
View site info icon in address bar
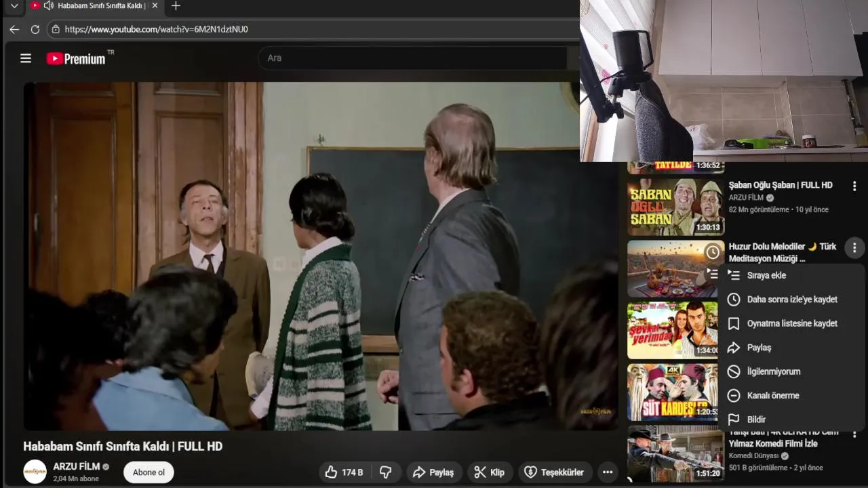click(56, 29)
